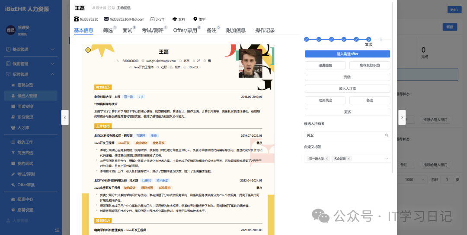Click the email envelope icon in candidate header
Viewport: 467px width, 235px height.
coord(106,19)
